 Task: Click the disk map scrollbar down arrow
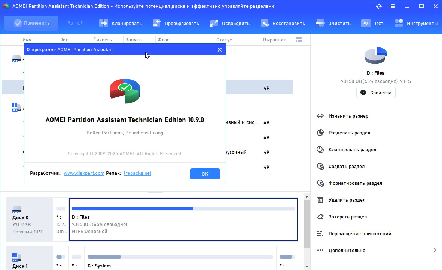pos(307,266)
